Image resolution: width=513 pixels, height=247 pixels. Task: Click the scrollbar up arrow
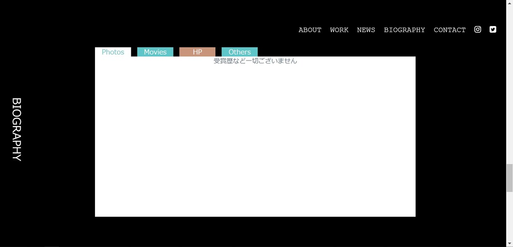[x=509, y=3]
